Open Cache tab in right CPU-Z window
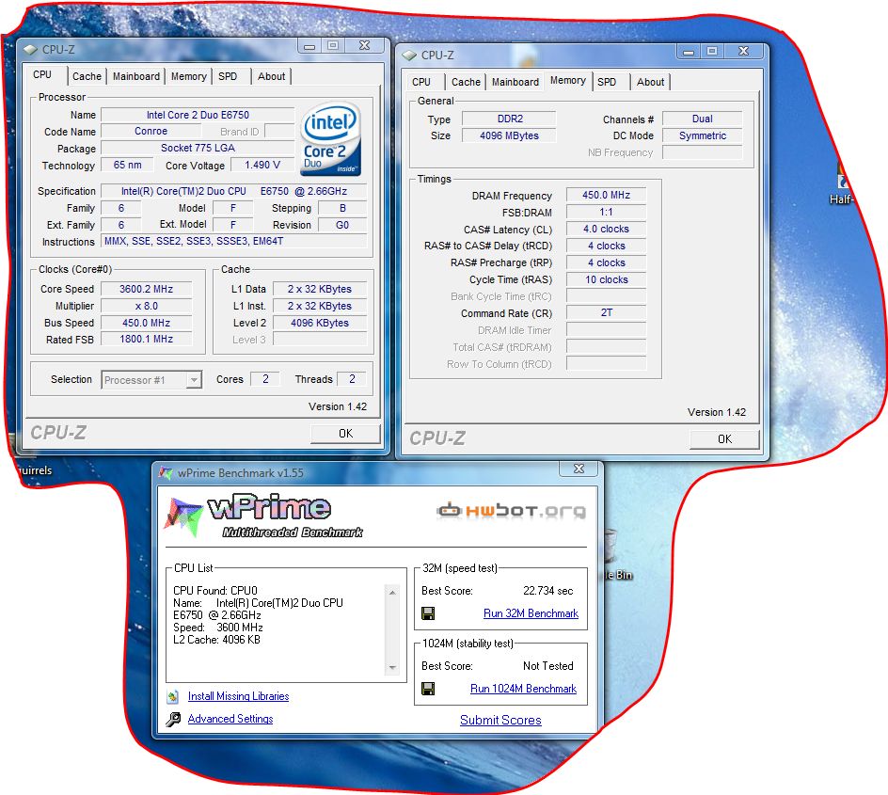 point(466,82)
